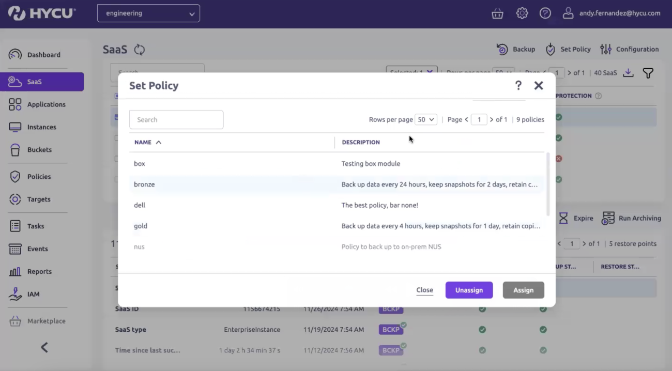Switch to the Events section
The width and height of the screenshot is (672, 371).
pyautogui.click(x=38, y=249)
